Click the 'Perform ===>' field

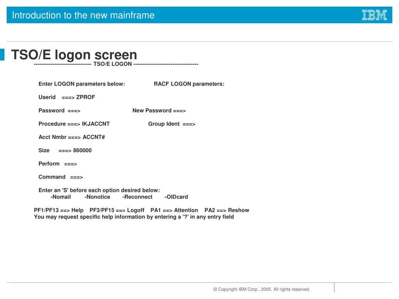pyautogui.click(x=58, y=164)
